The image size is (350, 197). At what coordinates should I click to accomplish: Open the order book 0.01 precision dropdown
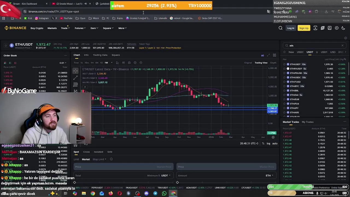tap(63, 63)
